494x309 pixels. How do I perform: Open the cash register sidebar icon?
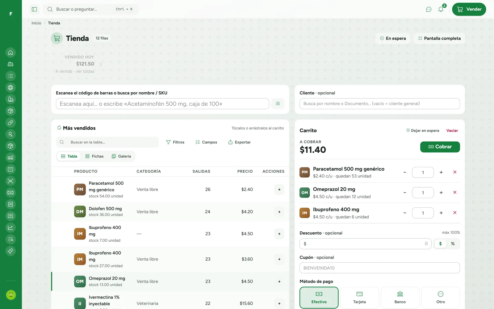[10, 64]
